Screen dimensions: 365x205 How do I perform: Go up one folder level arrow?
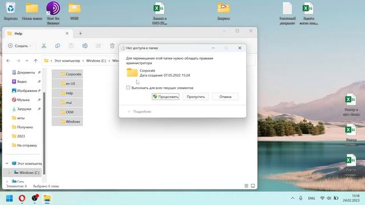pos(35,61)
